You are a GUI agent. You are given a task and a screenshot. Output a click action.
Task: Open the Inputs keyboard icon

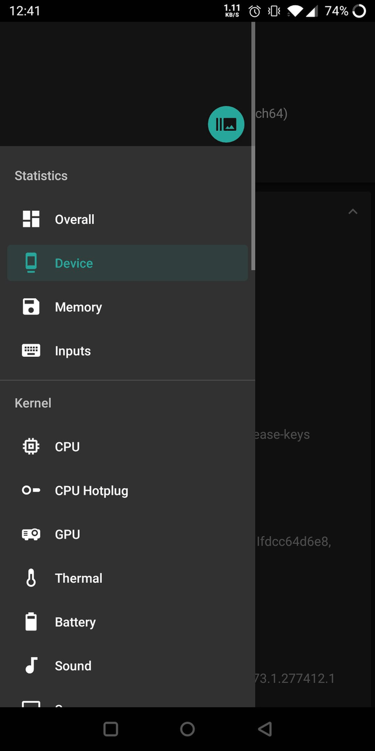click(x=31, y=351)
